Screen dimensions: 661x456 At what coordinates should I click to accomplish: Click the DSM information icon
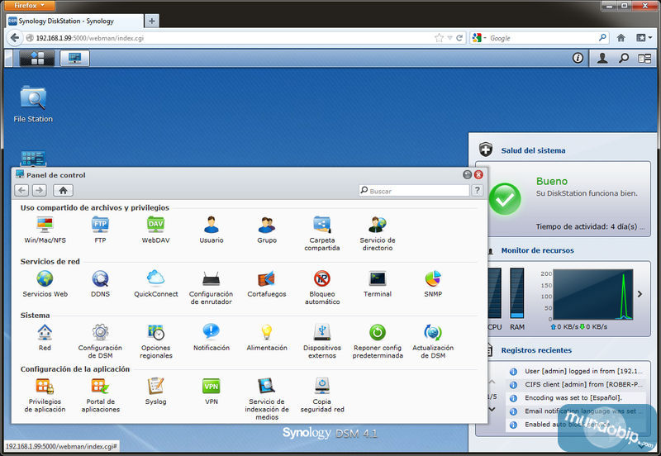(x=578, y=58)
